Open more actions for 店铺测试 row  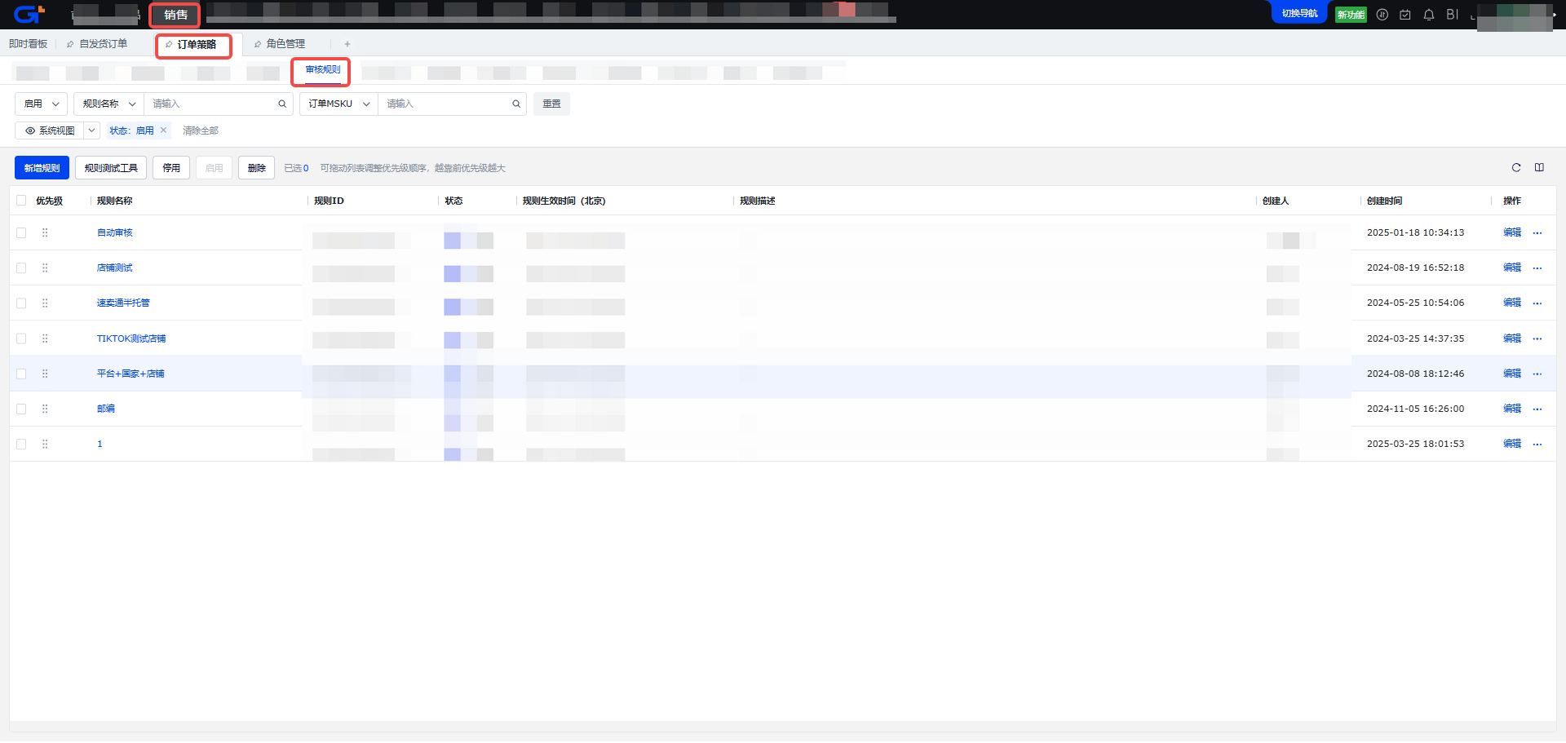(1537, 268)
